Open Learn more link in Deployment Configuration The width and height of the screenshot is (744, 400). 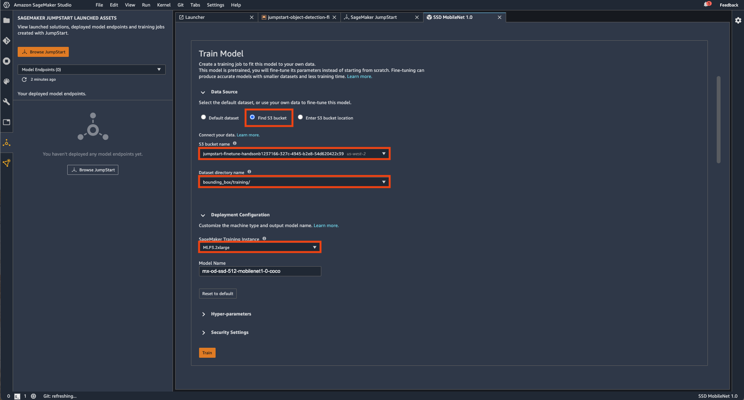coord(326,226)
